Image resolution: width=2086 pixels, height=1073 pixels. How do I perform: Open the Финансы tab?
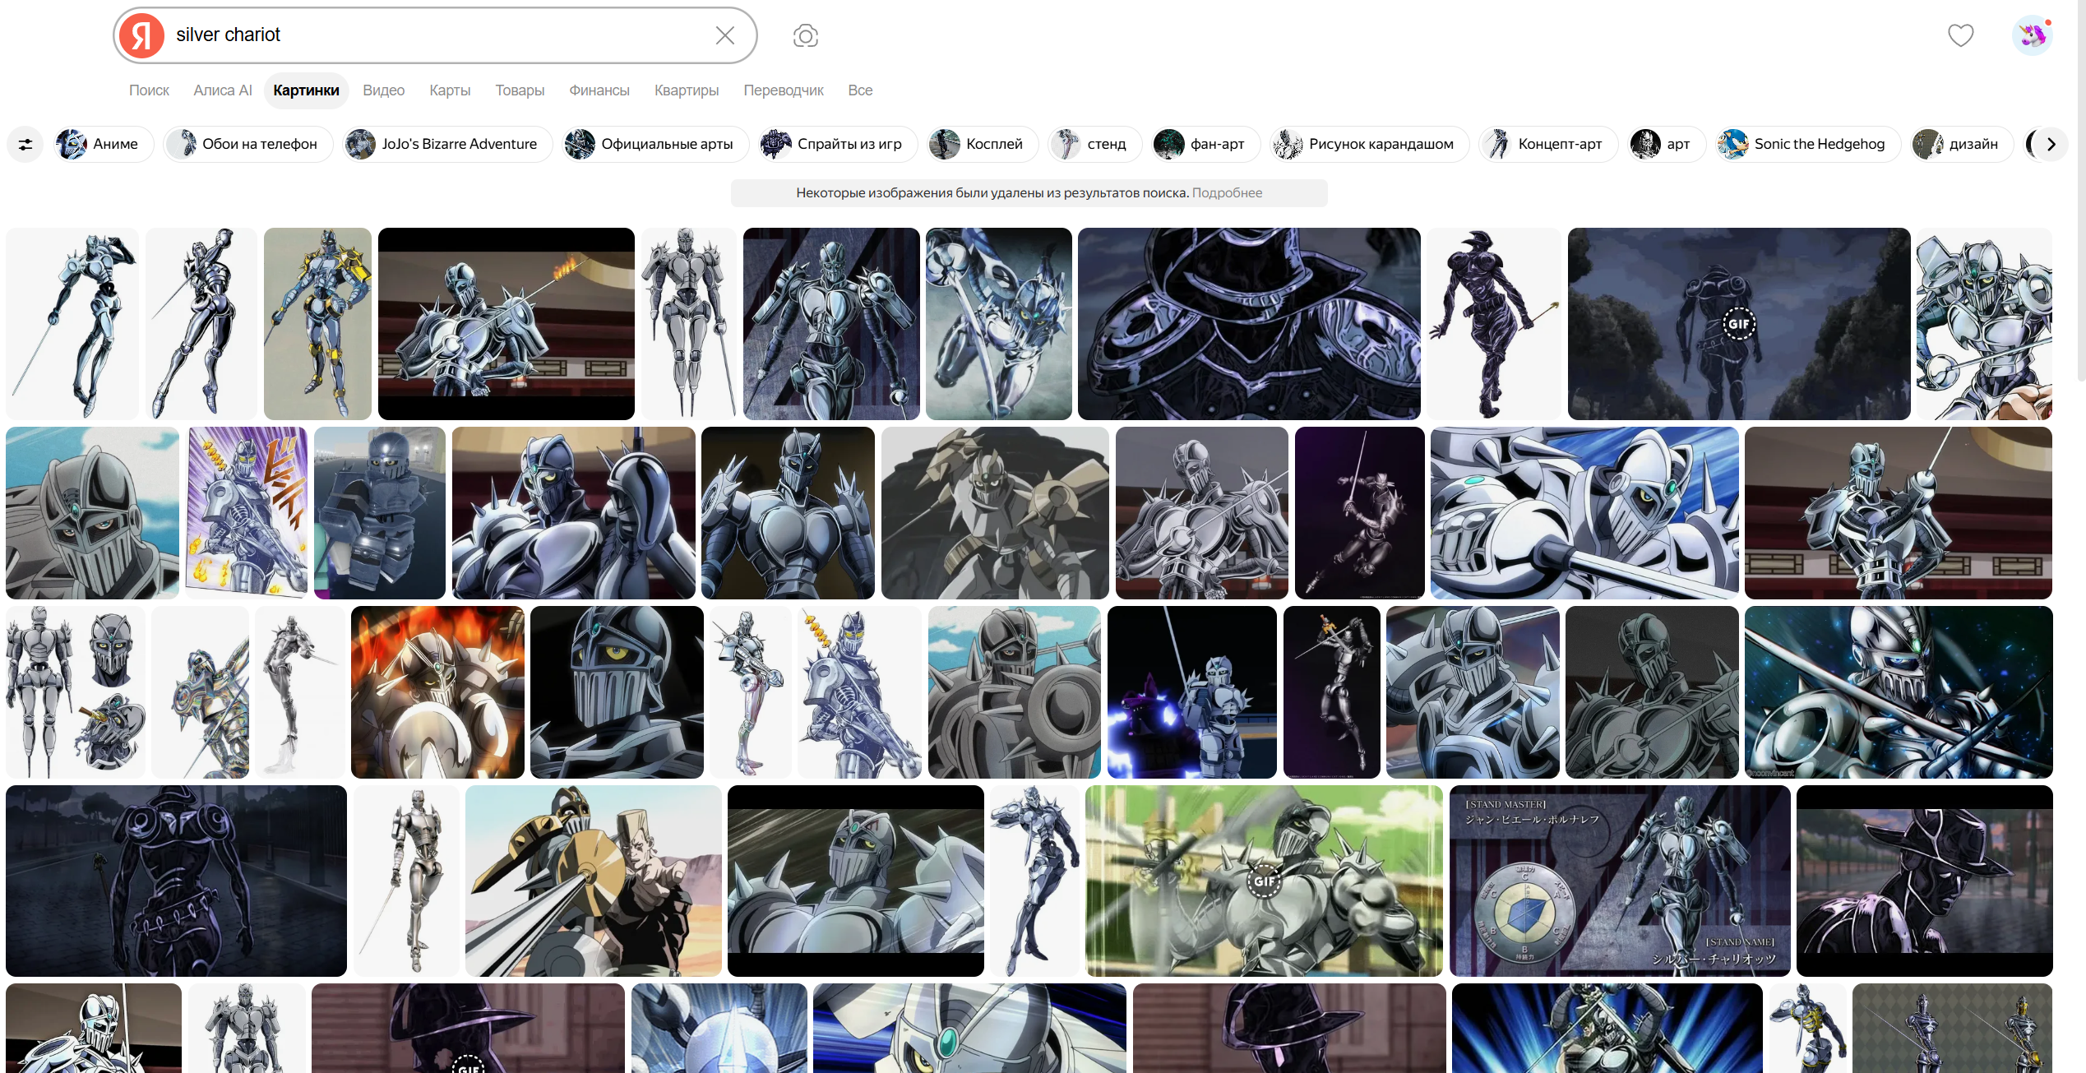point(599,90)
